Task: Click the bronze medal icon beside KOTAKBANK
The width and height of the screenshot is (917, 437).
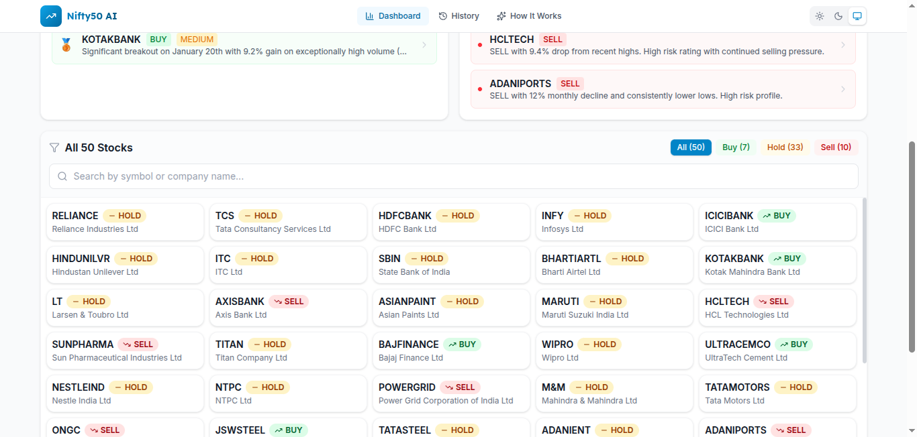Action: click(66, 45)
